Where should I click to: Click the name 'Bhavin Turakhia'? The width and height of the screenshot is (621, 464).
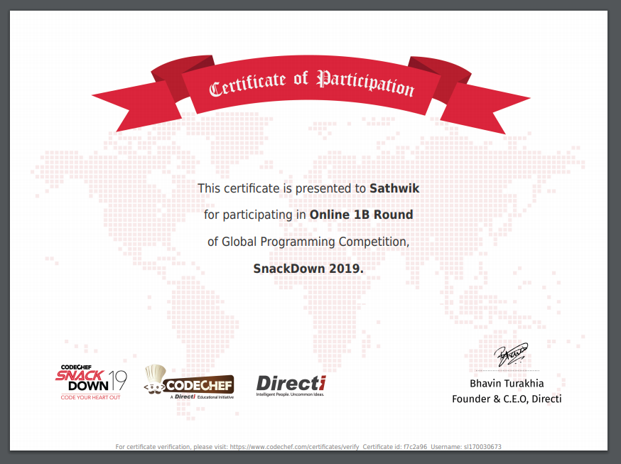tap(506, 384)
